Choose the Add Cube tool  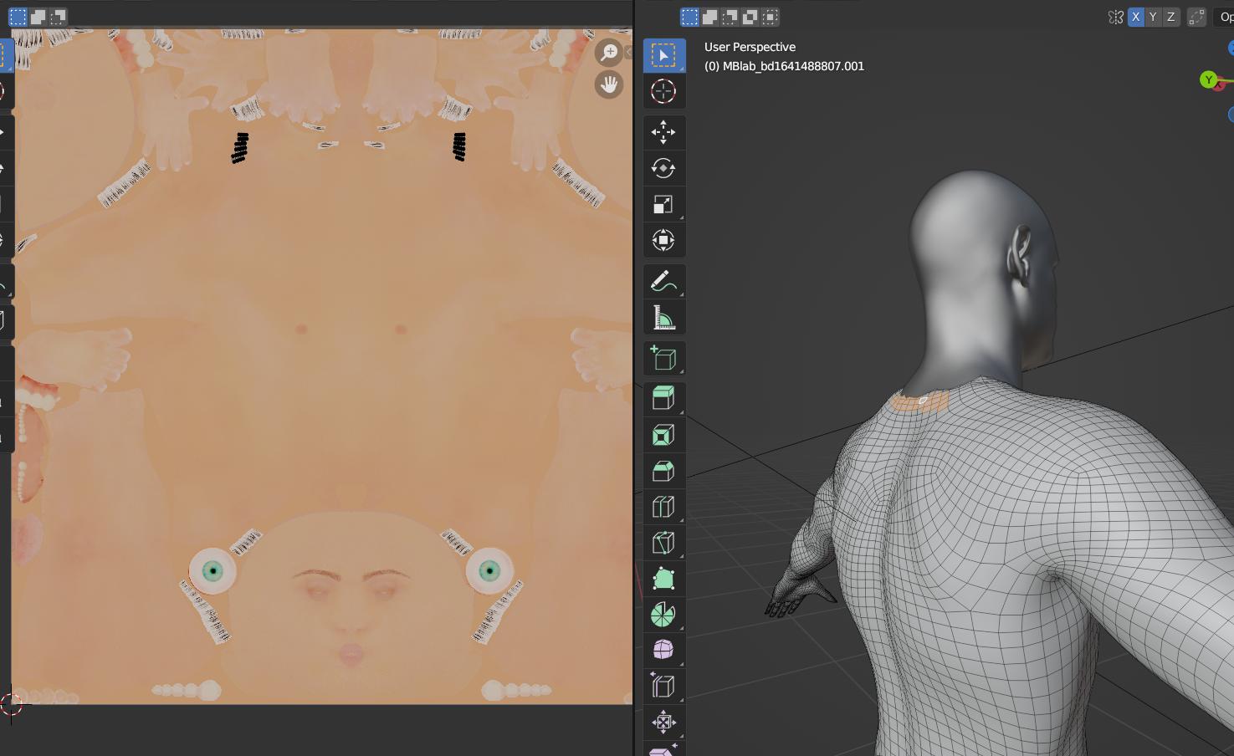pyautogui.click(x=663, y=358)
